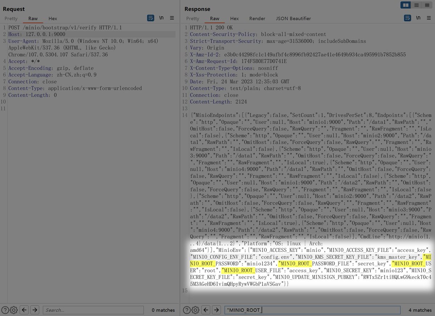Viewport: 435px width, 316px height.
Task: Toggle word wrap icon in Response panel
Action: (407, 18)
